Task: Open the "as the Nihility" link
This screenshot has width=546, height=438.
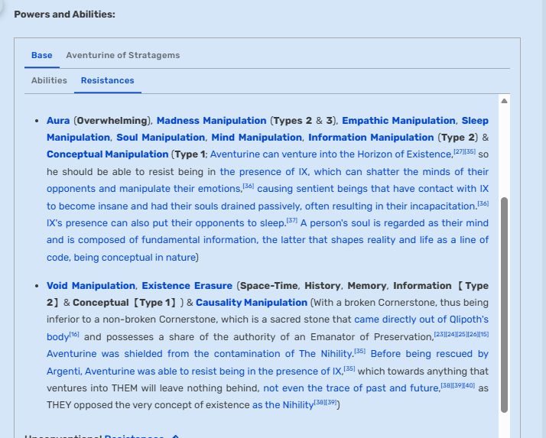Action: [283, 405]
